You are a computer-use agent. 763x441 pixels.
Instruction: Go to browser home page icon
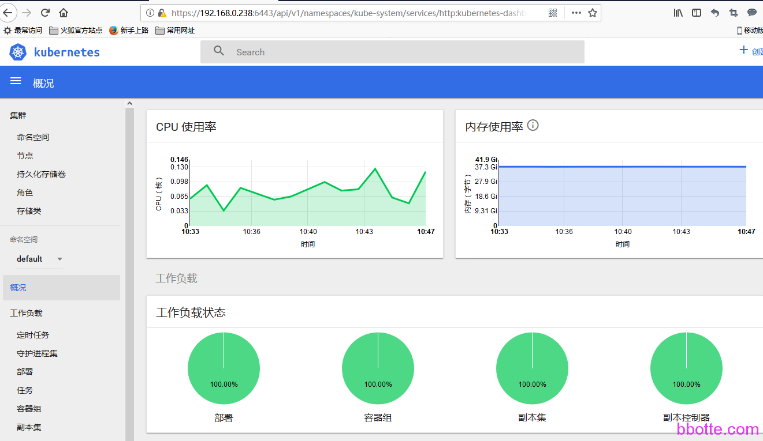click(x=64, y=13)
